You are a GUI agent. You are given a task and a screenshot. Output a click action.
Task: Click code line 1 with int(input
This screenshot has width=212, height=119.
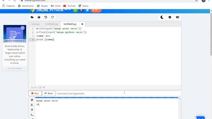pos(59,29)
